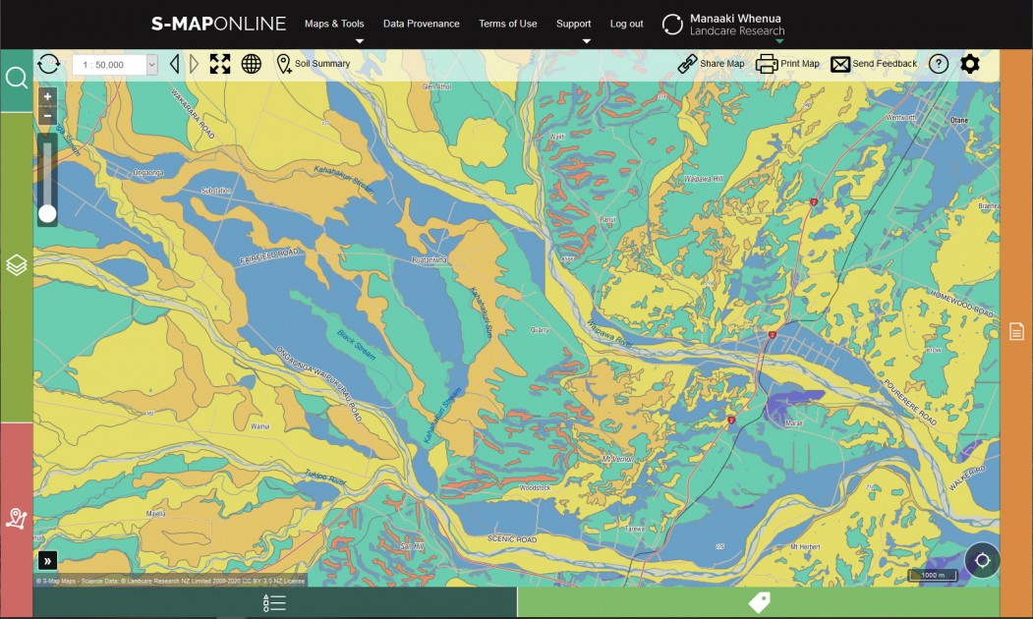Image resolution: width=1033 pixels, height=619 pixels.
Task: Open the 1:50,000 scale dropdown
Action: [112, 63]
